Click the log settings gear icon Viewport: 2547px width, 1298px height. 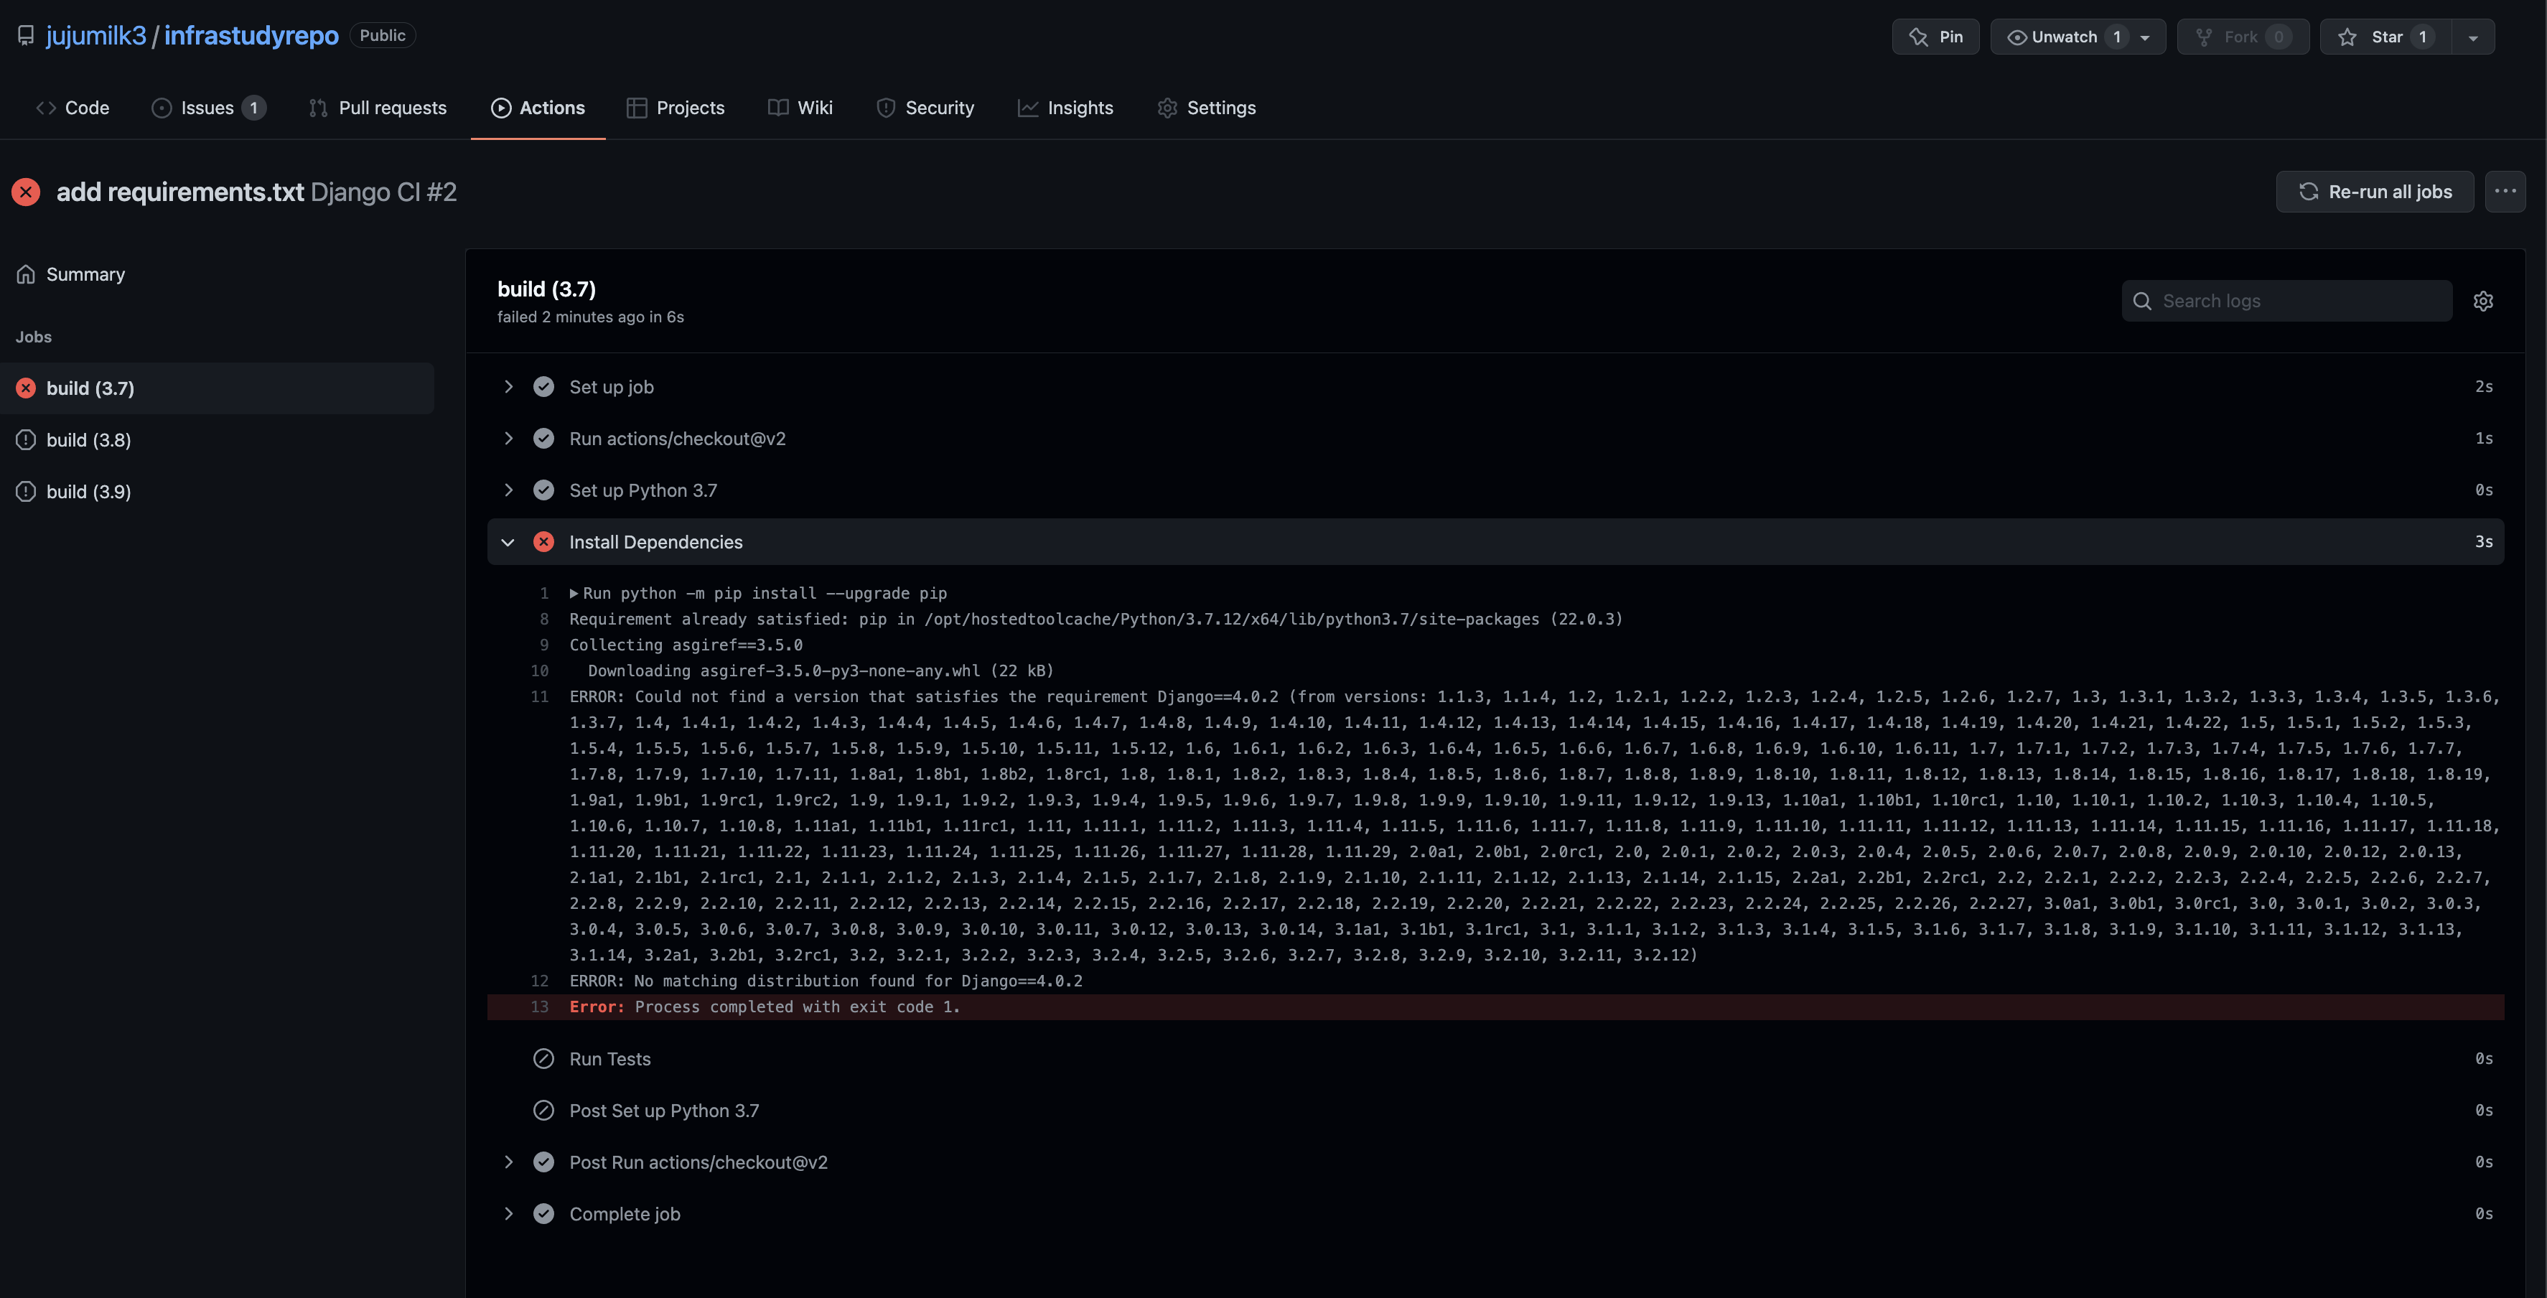2482,302
